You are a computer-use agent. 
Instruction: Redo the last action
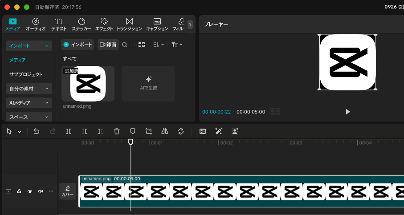point(53,132)
